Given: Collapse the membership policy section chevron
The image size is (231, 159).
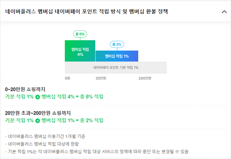Looking at the screenshot, I should [224, 12].
